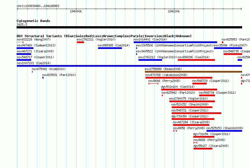Select the nsv8646 (Perry2008) label
Image resolution: width=250 pixels, height=168 pixels.
pos(164,81)
